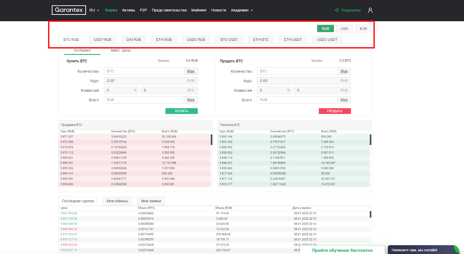Viewport: 464px width, 254px height.
Task: Select the ПО РЫНКУ order tab
Action: tap(82, 51)
